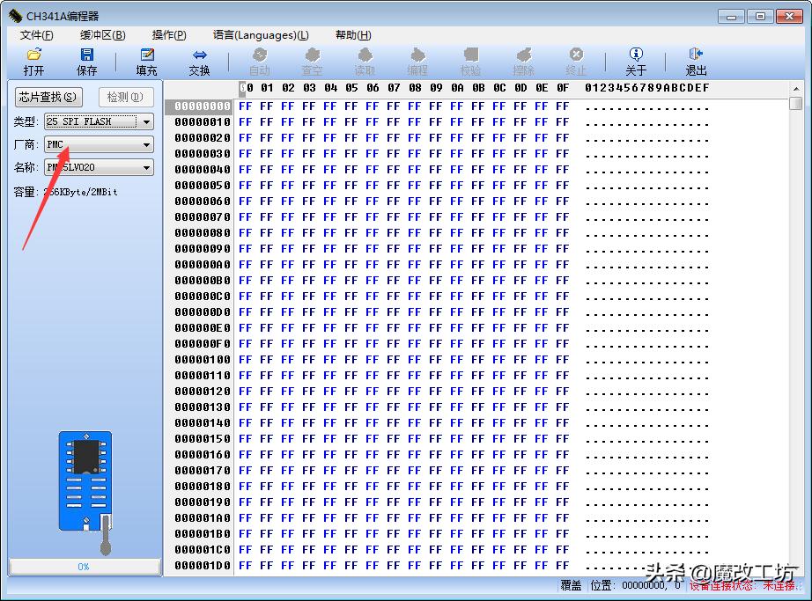The width and height of the screenshot is (812, 601).
Task: Select address row 00000080
Action: 202,233
